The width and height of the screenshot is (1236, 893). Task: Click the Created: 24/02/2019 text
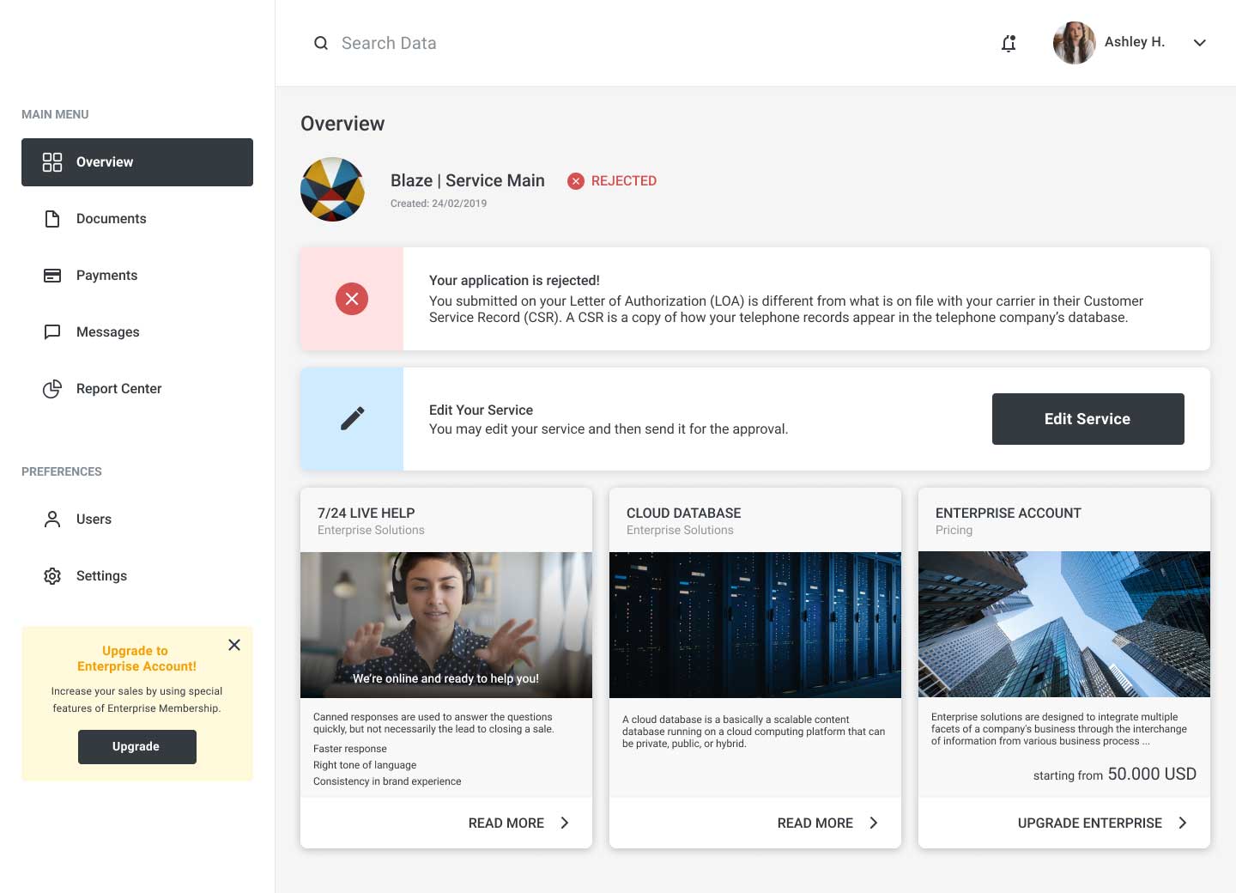point(439,204)
